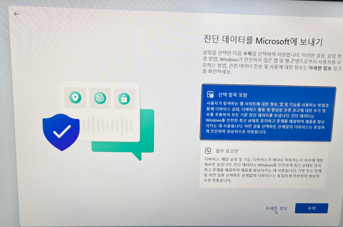Open the 자세한 정보 link
This screenshot has height=227, width=343.
point(276,208)
